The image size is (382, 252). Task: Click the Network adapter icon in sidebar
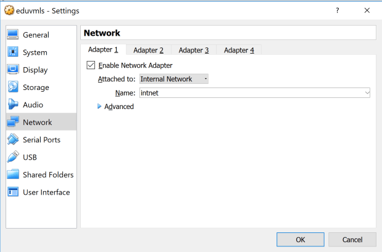[13, 122]
